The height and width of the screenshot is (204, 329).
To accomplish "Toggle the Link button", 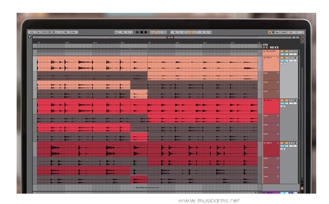I will 31,32.
